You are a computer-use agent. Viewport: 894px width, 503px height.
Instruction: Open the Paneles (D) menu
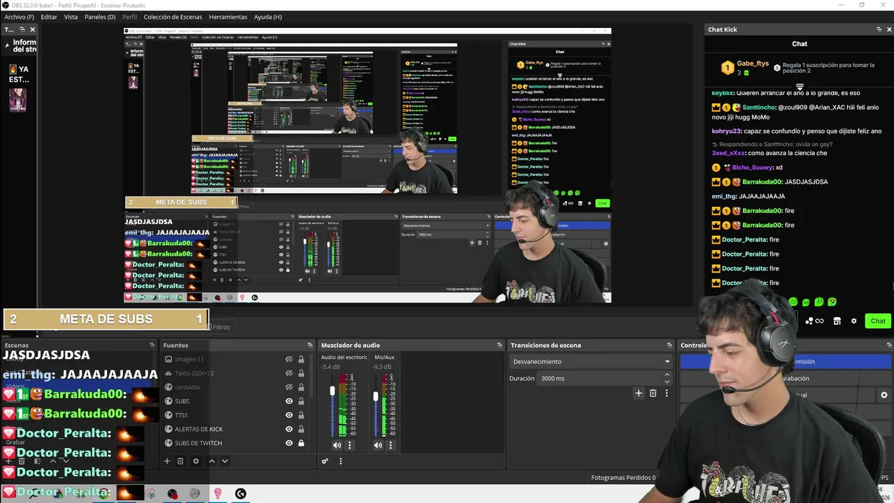click(x=100, y=17)
